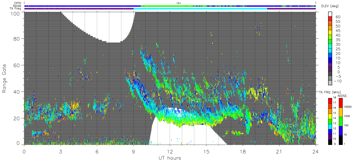The width and height of the screenshot is (355, 164).
Task: Pick the red top segment of the TX FRQ color bar
Action: [x=330, y=101]
